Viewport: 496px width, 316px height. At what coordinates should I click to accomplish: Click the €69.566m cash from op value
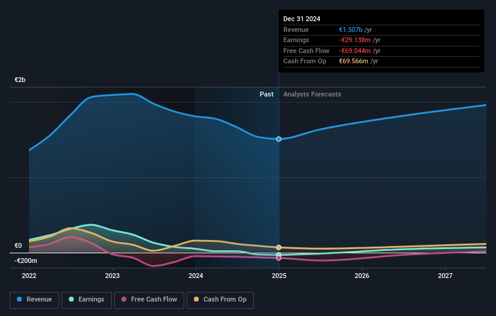353,62
